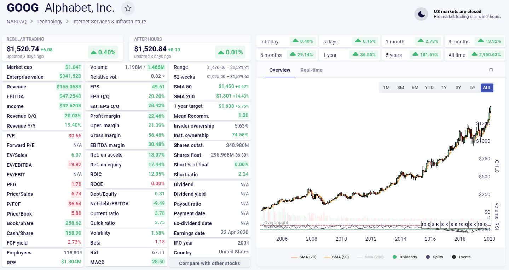Viewport: 509px width, 270px height.
Task: Star GOOG as a favorite
Action: [128, 8]
